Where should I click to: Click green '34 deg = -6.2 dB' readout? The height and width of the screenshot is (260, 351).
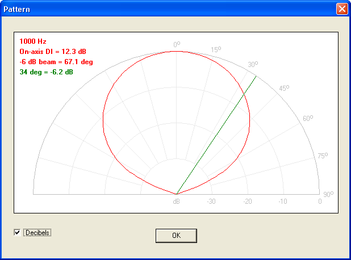click(x=47, y=72)
